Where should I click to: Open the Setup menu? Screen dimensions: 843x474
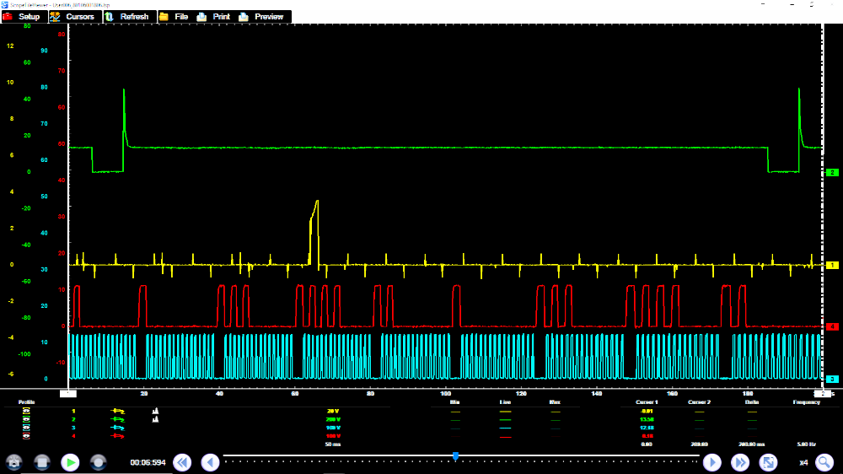click(x=23, y=17)
